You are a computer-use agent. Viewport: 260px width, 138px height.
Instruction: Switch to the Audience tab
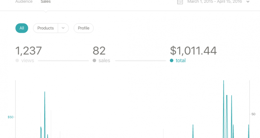coord(24,2)
